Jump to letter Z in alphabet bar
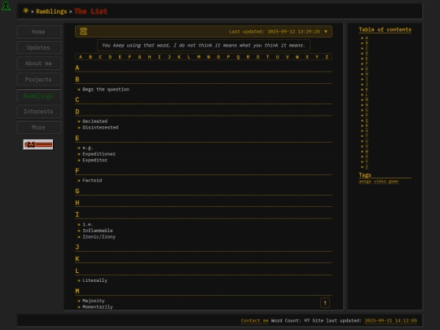Image resolution: width=440 pixels, height=330 pixels. (x=327, y=57)
